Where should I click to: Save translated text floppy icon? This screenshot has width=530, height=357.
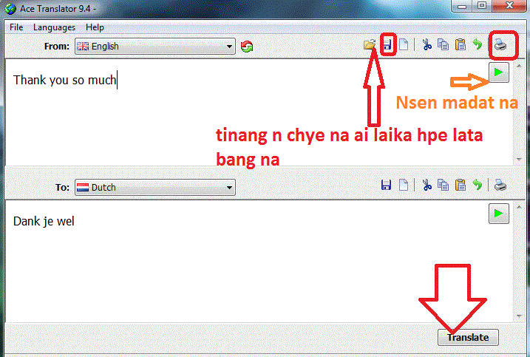386,186
